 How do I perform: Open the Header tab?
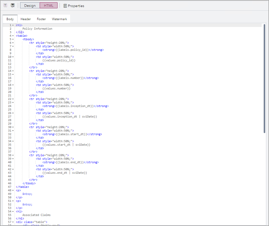26,19
